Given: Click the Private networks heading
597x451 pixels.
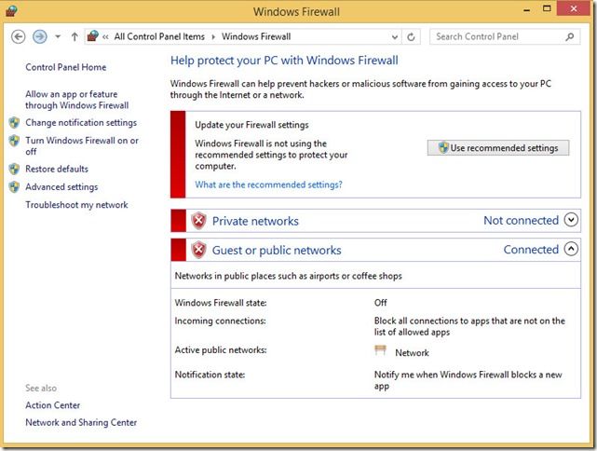Looking at the screenshot, I should click(x=255, y=221).
